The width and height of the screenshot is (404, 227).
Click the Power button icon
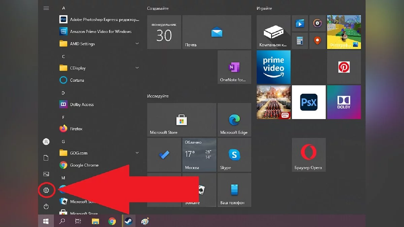point(46,206)
